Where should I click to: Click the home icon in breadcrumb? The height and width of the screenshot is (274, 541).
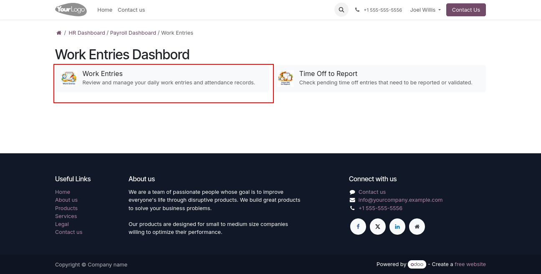click(x=59, y=33)
